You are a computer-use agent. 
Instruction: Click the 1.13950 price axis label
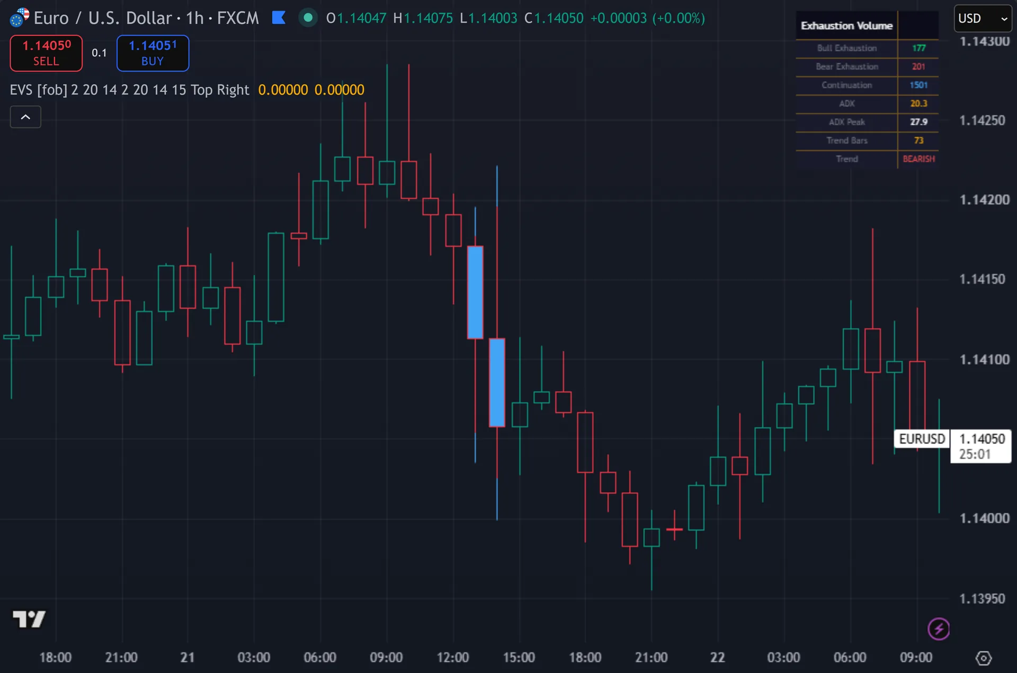(x=983, y=599)
